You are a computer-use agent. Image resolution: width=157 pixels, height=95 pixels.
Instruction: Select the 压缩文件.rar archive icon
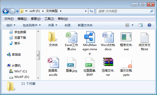[108, 62]
